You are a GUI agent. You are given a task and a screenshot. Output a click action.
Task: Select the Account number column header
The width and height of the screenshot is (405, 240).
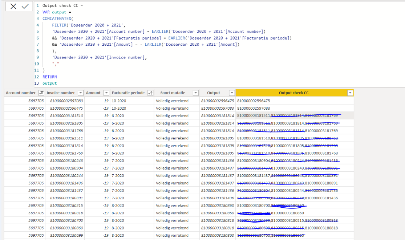tap(21, 93)
